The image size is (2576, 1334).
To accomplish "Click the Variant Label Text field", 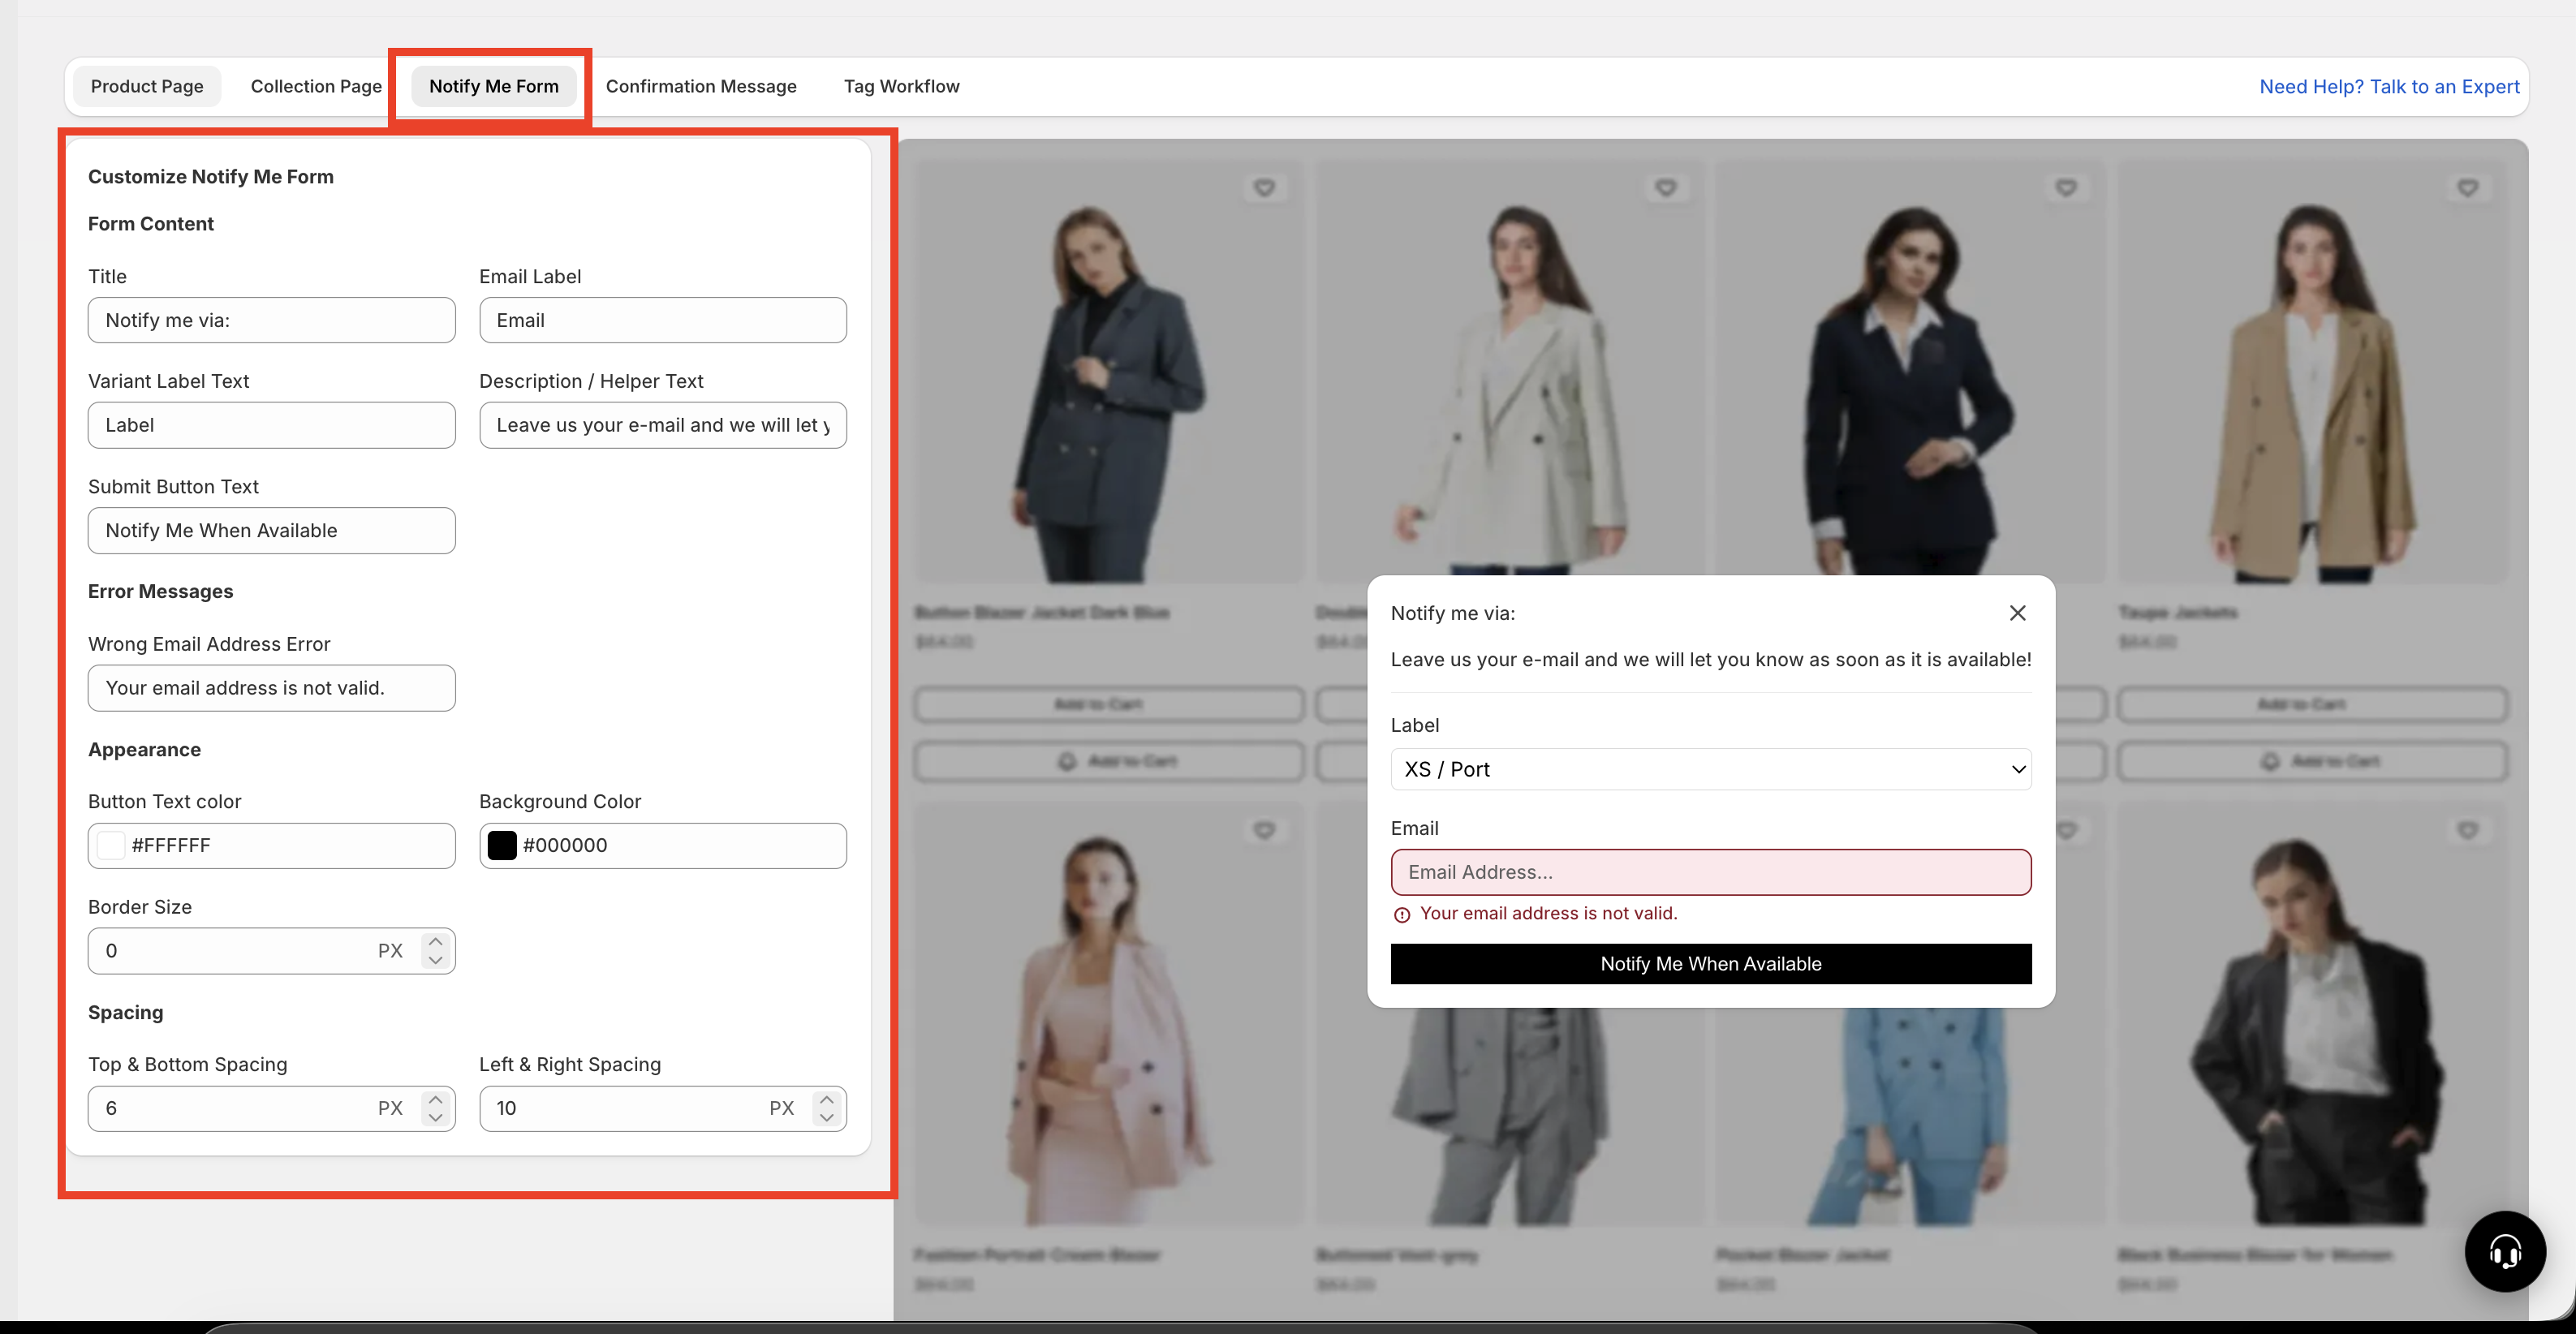I will point(271,425).
